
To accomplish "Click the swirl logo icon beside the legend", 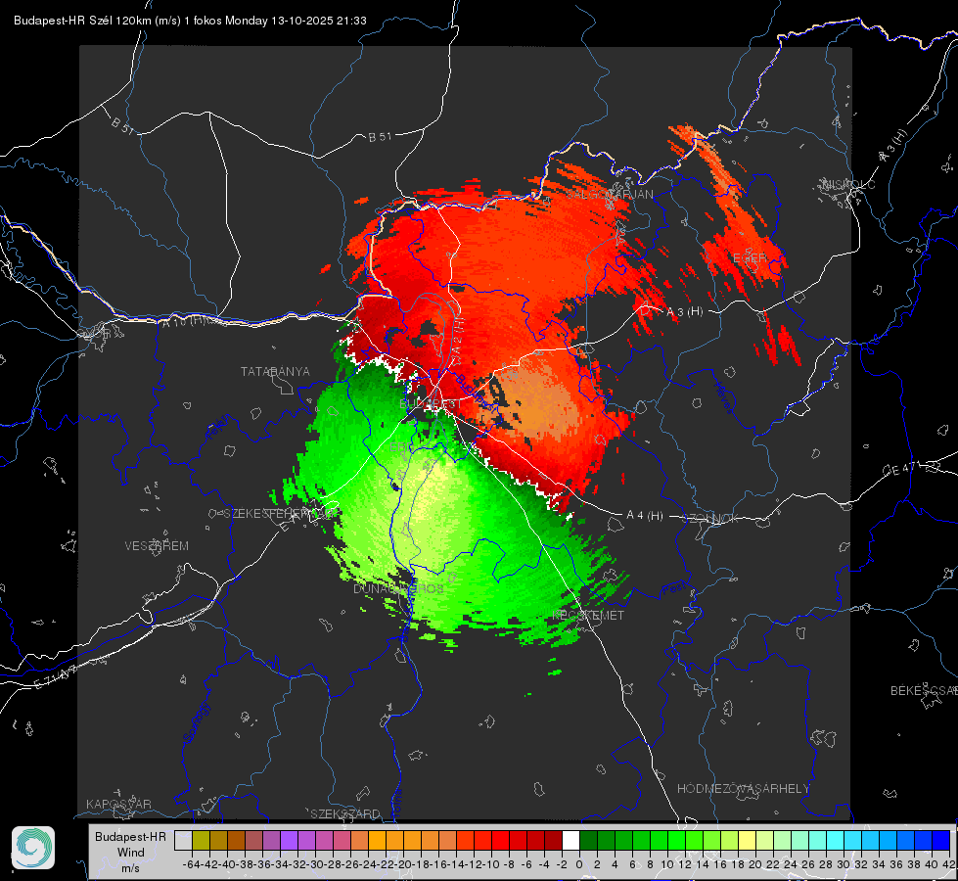I will [33, 848].
